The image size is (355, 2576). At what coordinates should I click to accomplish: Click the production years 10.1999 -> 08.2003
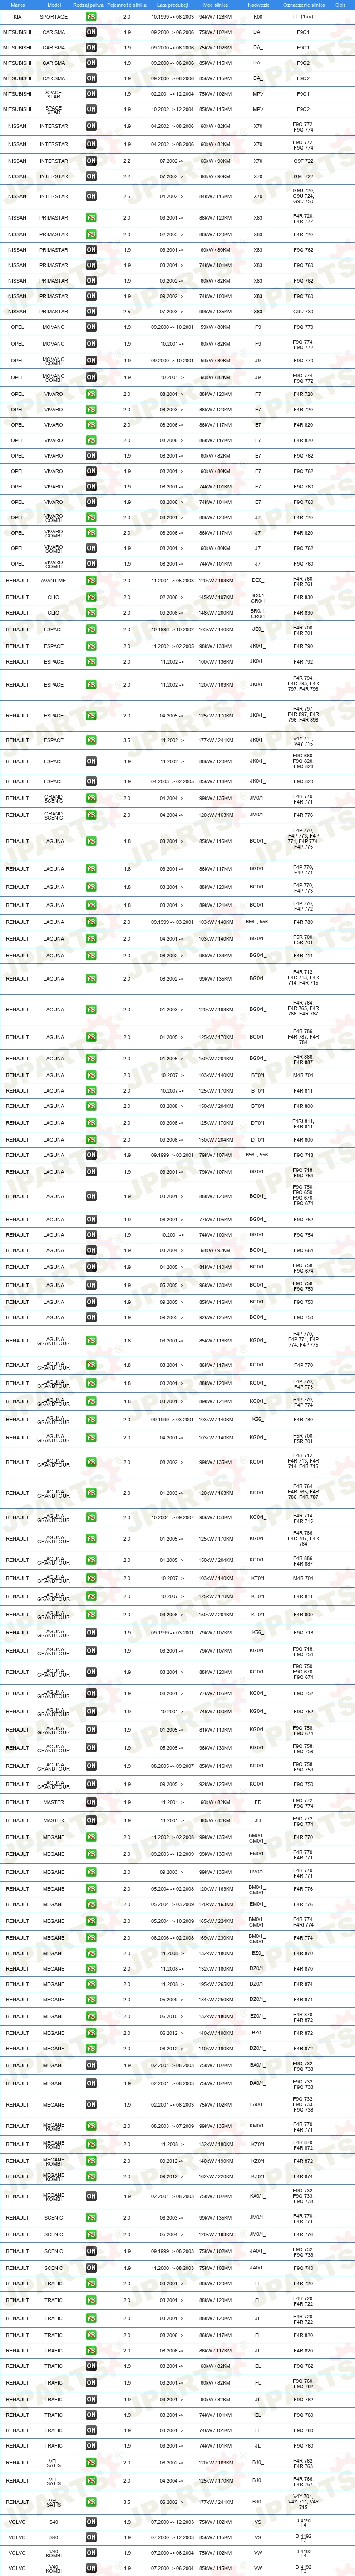172,17
